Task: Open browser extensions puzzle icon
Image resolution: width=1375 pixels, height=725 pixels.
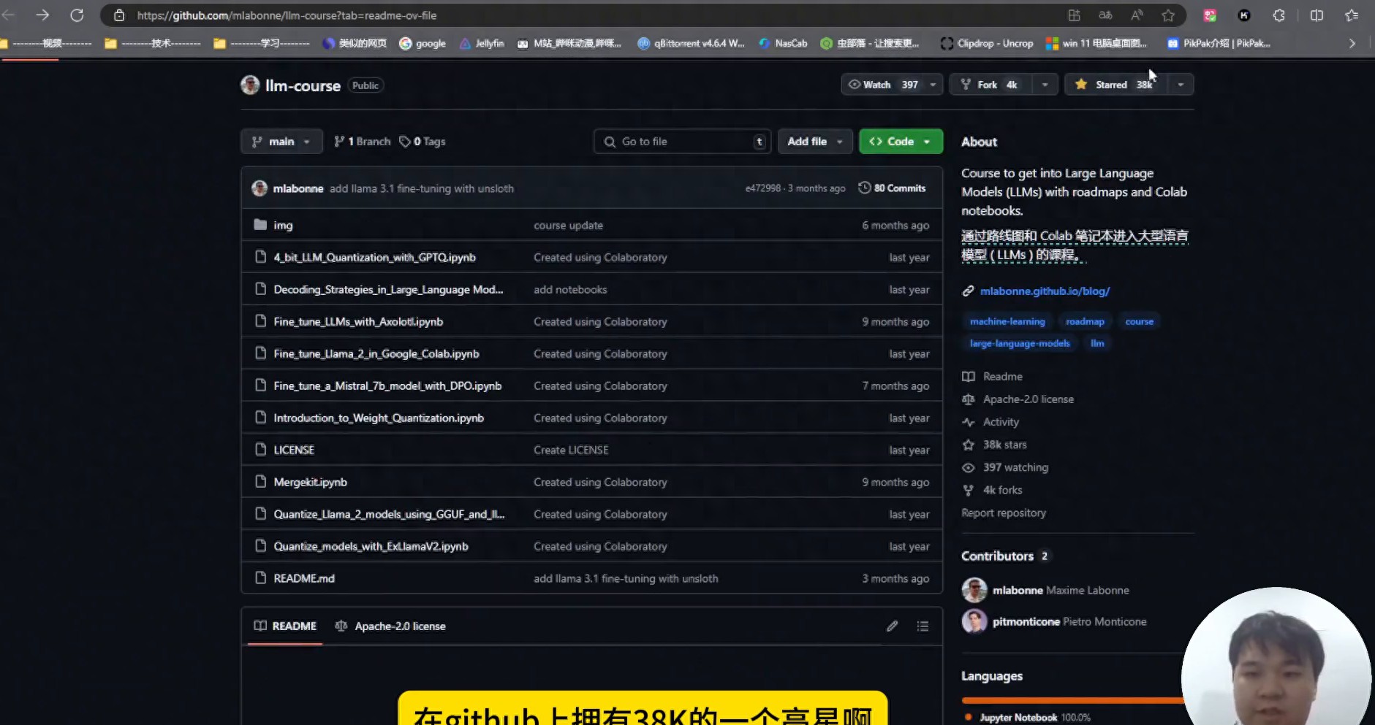Action: [1279, 15]
